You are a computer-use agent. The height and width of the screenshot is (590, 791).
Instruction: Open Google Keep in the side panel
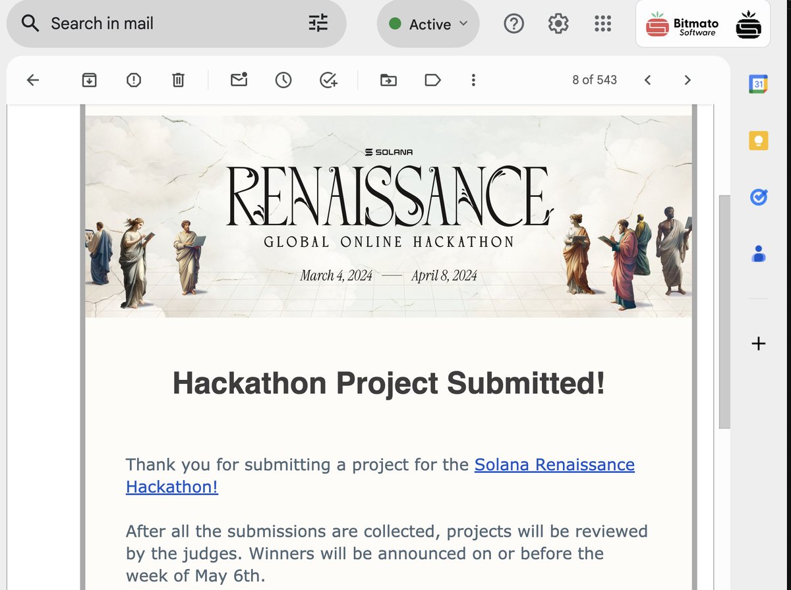coord(758,140)
